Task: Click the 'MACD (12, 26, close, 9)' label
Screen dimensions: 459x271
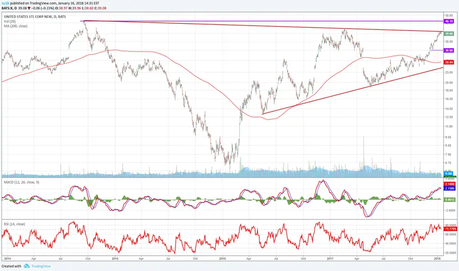Action: [x=21, y=182]
